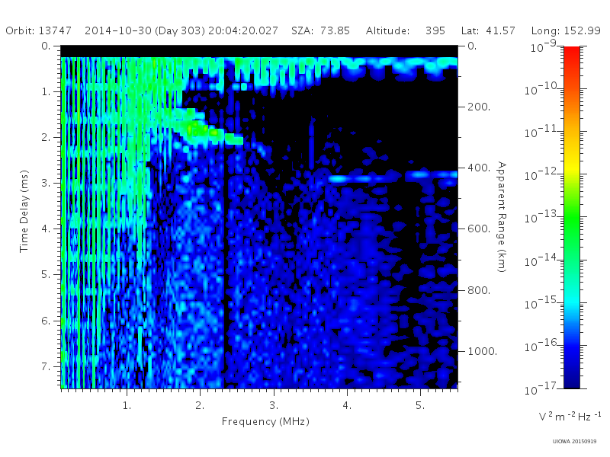Click the 10^-12 colorbar tick label
The image size is (610, 457).
(x=542, y=174)
